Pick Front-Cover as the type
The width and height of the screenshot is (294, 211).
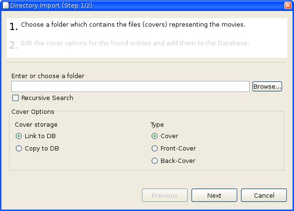click(x=154, y=149)
